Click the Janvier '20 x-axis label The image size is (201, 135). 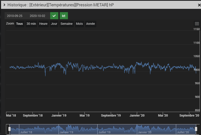click(x=137, y=115)
